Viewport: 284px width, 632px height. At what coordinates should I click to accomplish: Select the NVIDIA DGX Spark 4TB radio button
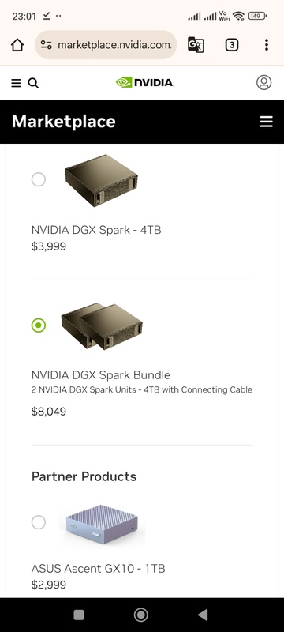coord(39,179)
